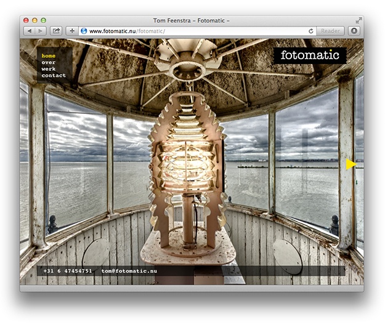The width and height of the screenshot is (385, 330).
Task: Close the Safari window with red button
Action: tap(26, 20)
